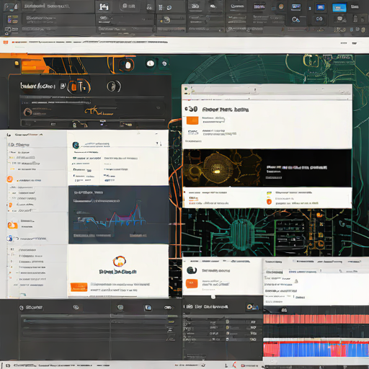Toggle the pill-shaped switch in bottom dark panel header

click(x=168, y=308)
